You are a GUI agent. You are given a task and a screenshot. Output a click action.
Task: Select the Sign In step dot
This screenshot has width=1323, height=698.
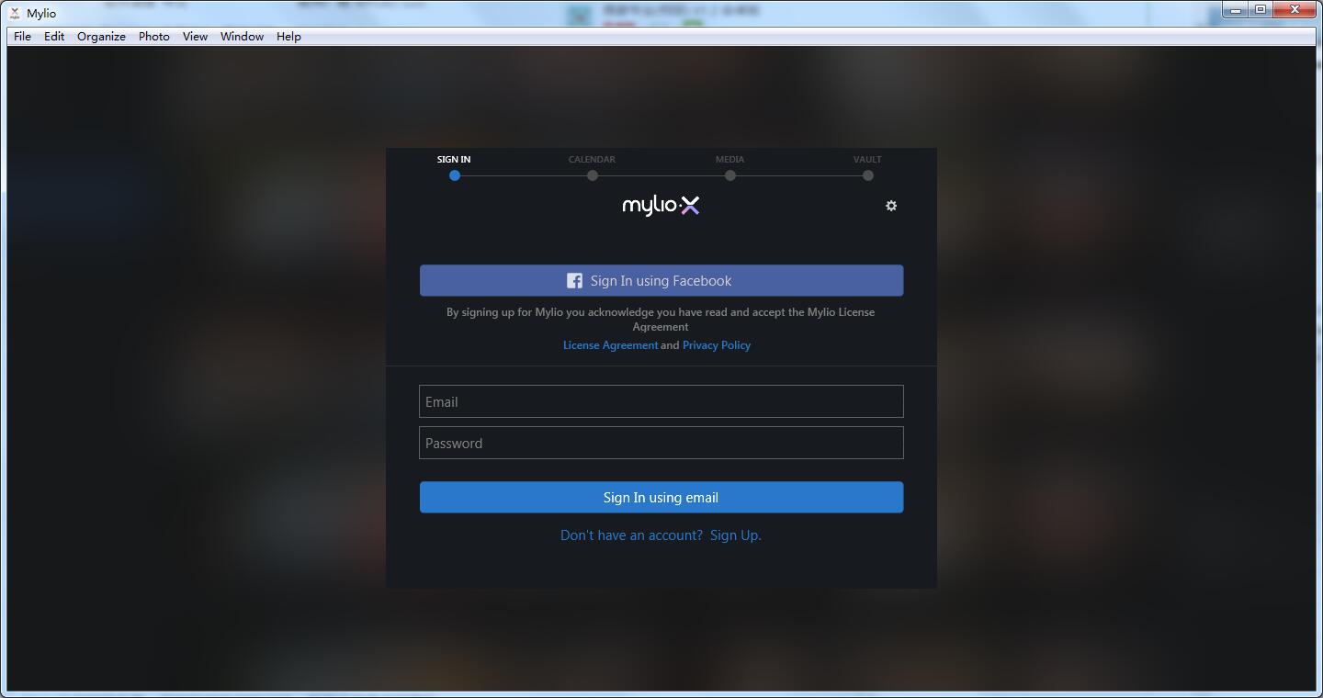coord(454,175)
